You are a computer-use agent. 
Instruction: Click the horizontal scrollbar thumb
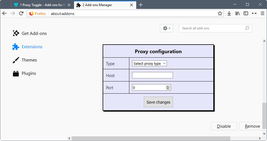(x=151, y=138)
